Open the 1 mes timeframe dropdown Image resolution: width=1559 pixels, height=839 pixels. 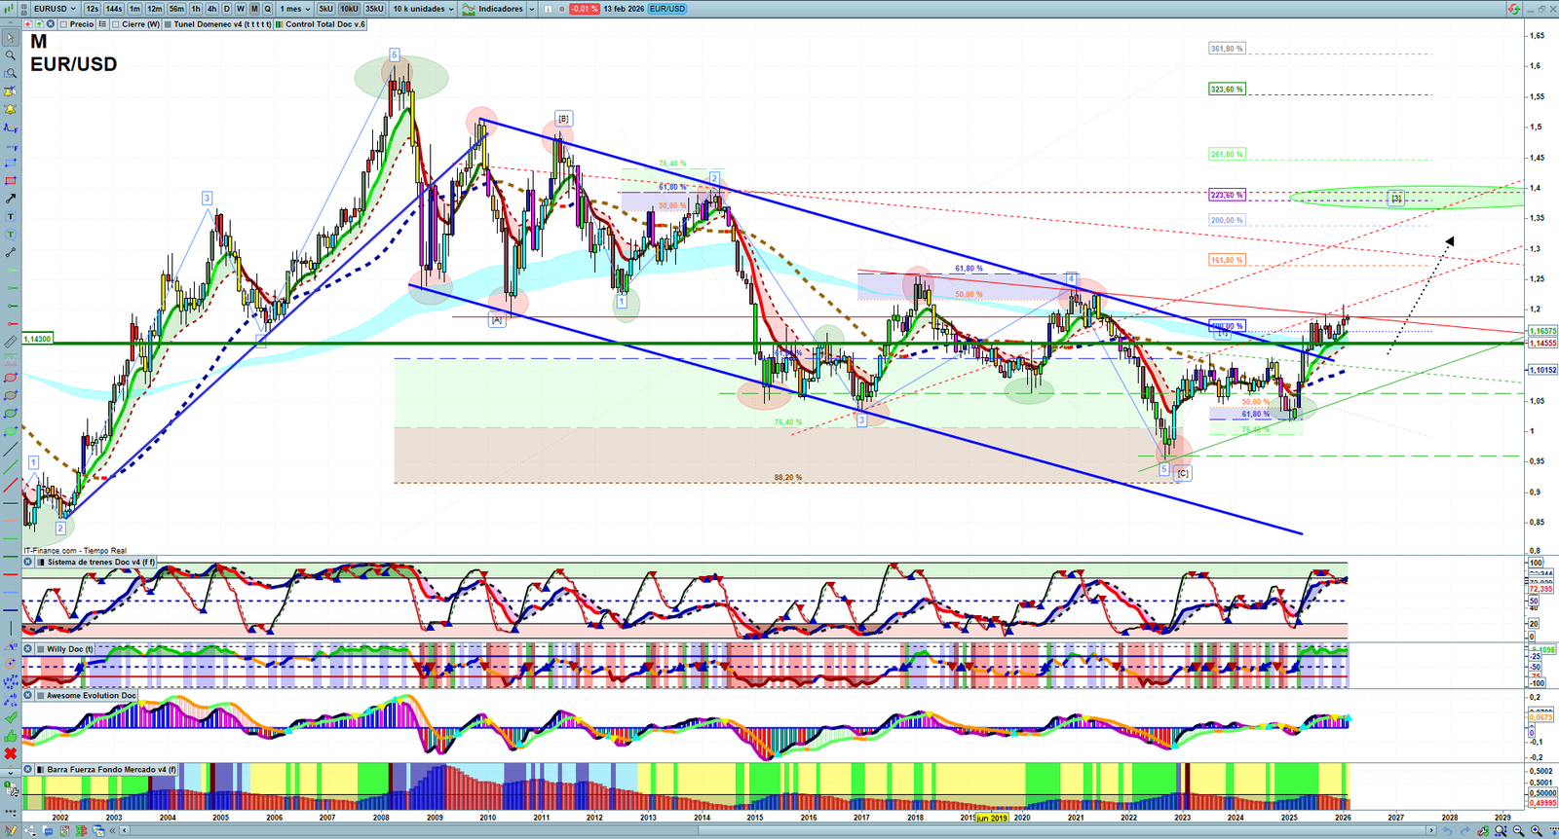pyautogui.click(x=295, y=9)
